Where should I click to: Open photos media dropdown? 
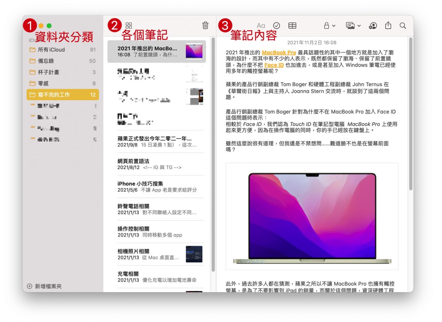tap(353, 25)
